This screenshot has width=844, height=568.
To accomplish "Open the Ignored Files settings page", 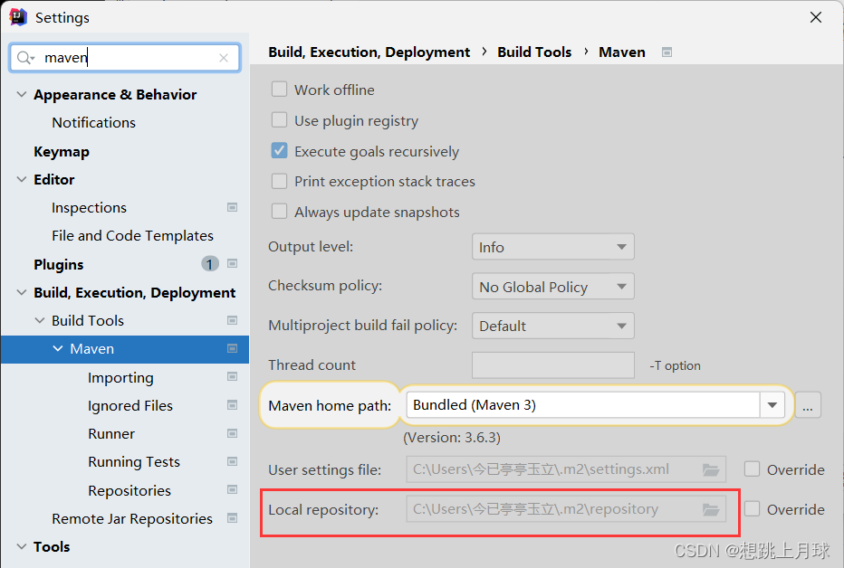I will pyautogui.click(x=130, y=406).
